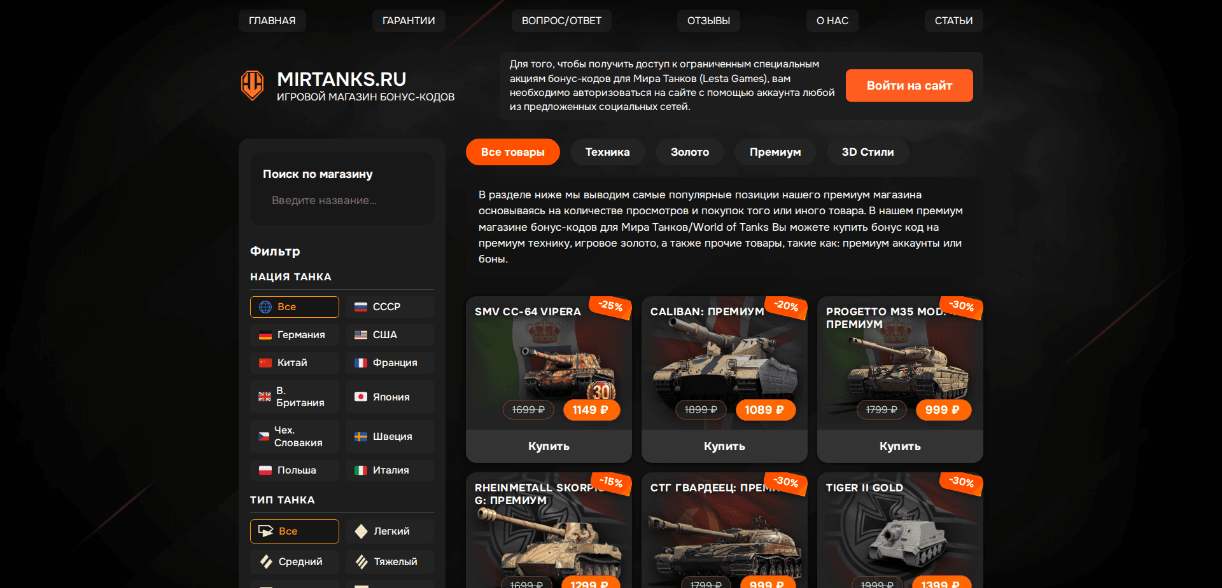The width and height of the screenshot is (1222, 588).
Task: Switch to the 3D Стили tab
Action: tap(868, 152)
